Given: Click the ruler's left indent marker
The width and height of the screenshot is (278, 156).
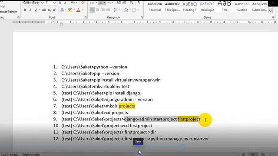Looking at the screenshot, I should click(x=61, y=24).
